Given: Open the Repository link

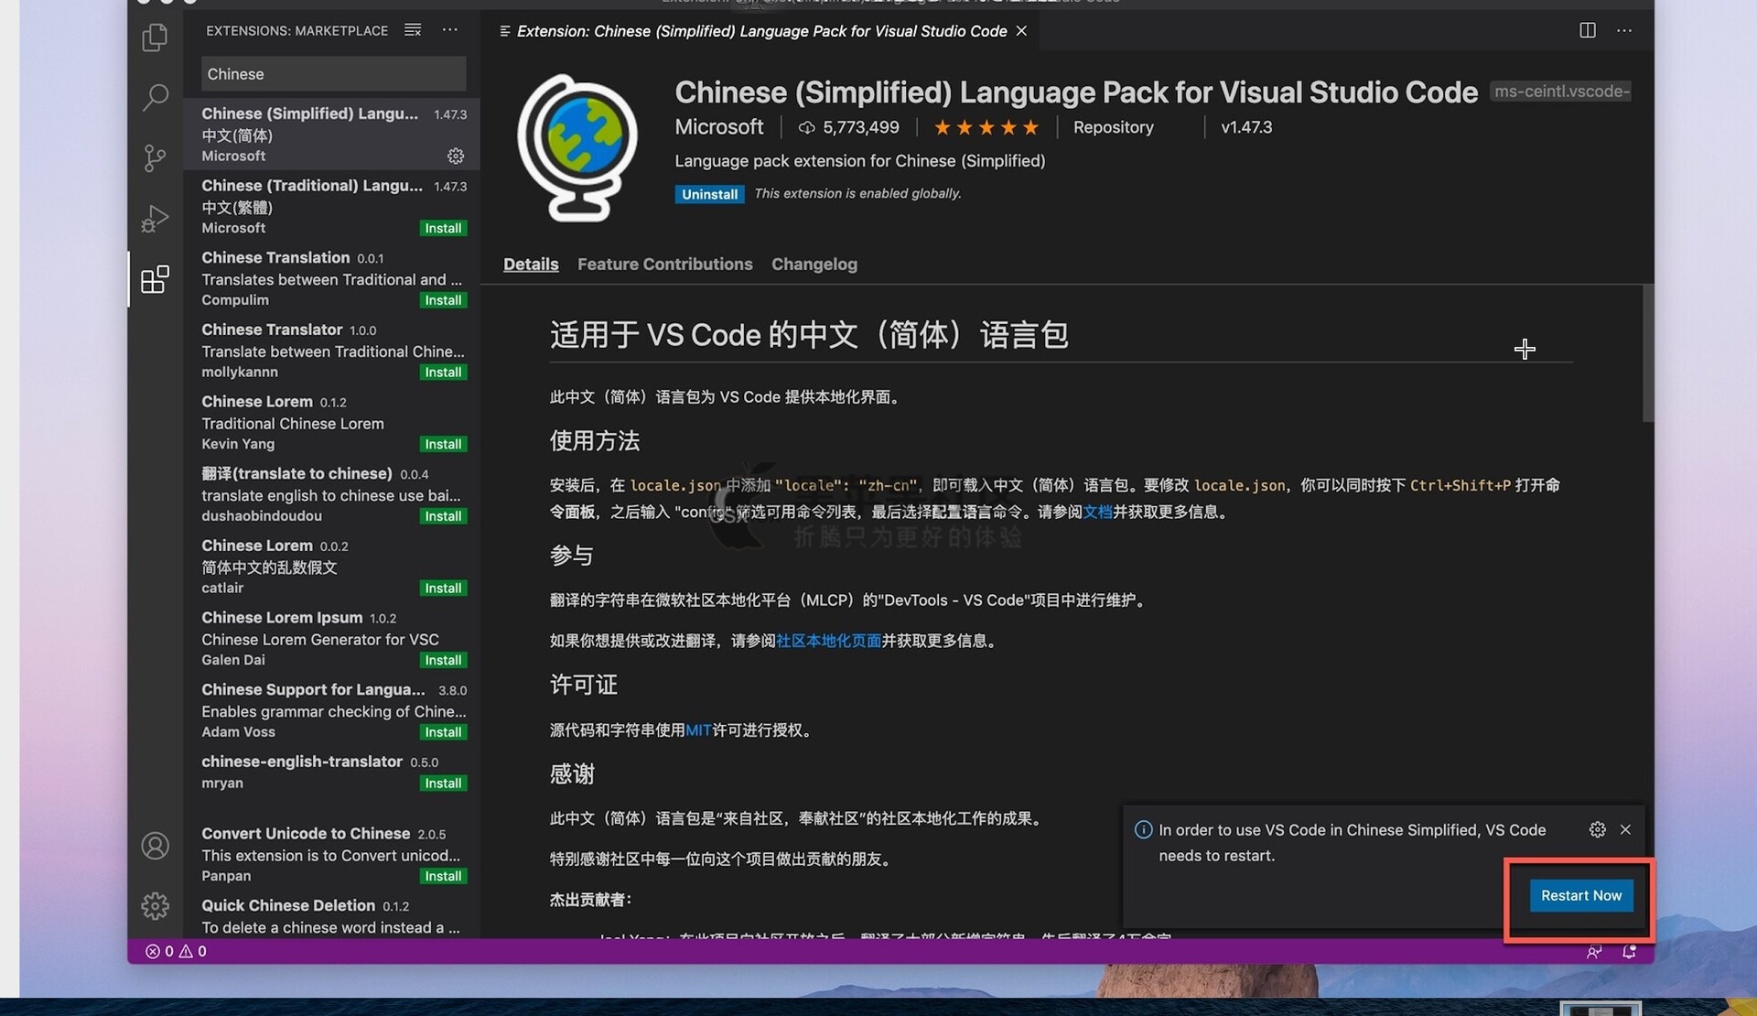Looking at the screenshot, I should [1113, 127].
